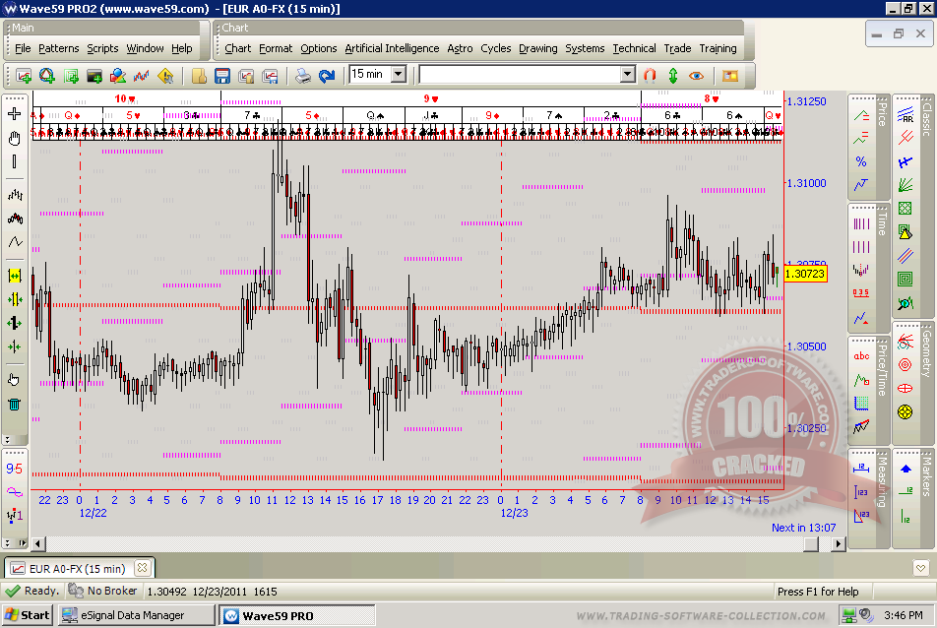Image resolution: width=937 pixels, height=628 pixels.
Task: Click the Windows Start button
Action: tap(27, 615)
